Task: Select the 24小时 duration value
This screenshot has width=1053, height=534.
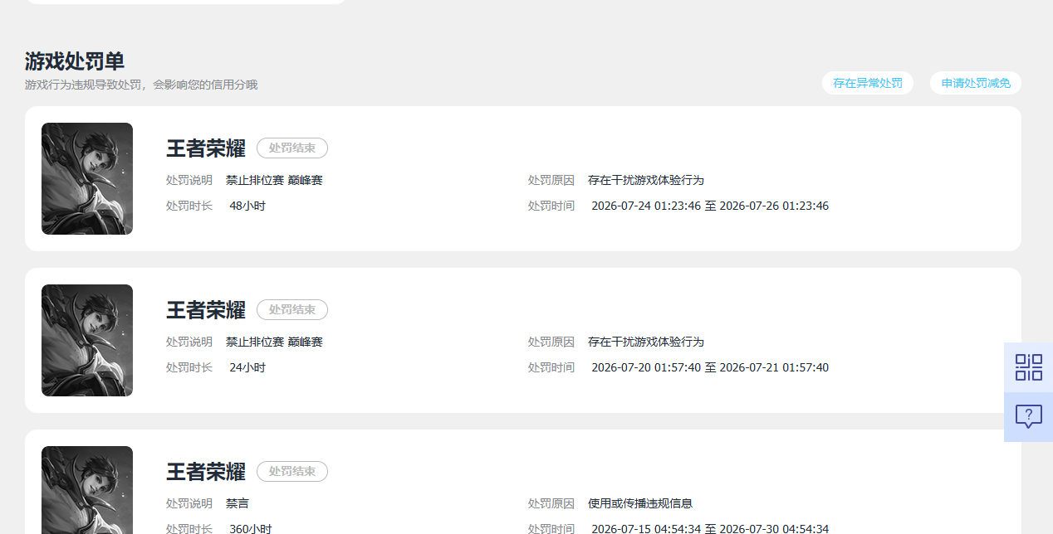Action: coord(247,367)
